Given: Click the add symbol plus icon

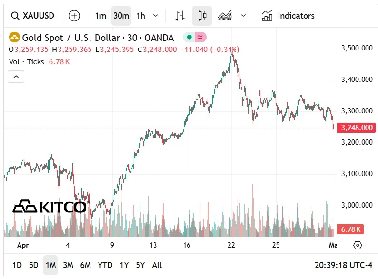Looking at the screenshot, I should [x=74, y=16].
